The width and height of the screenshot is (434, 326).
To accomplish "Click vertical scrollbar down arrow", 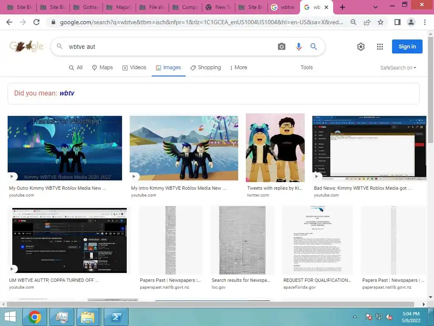I will tap(431, 297).
